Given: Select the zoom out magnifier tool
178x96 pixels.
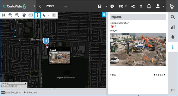Looking at the screenshot, I should point(17,15).
